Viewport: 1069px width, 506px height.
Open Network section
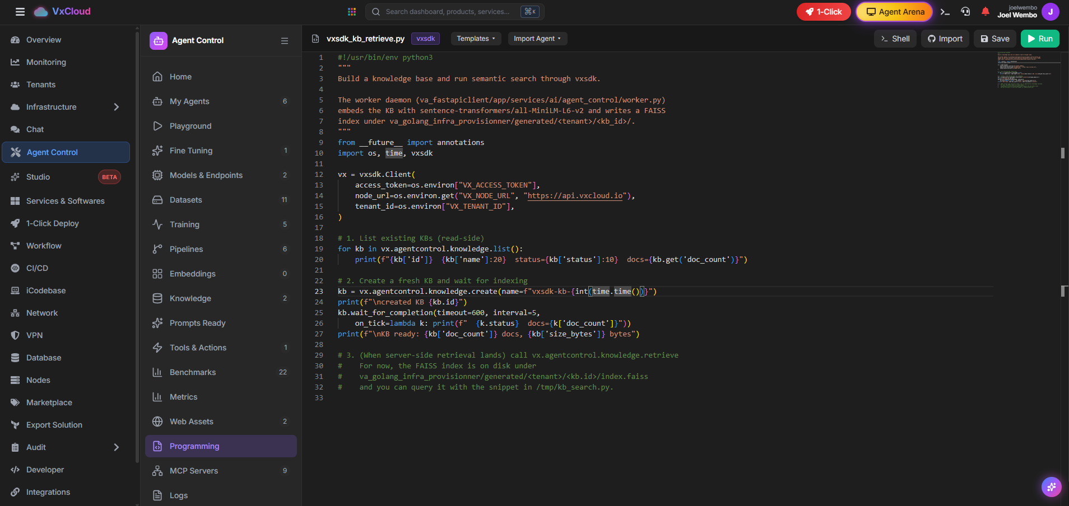point(67,313)
